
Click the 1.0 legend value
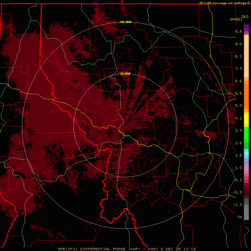[x=238, y=168]
